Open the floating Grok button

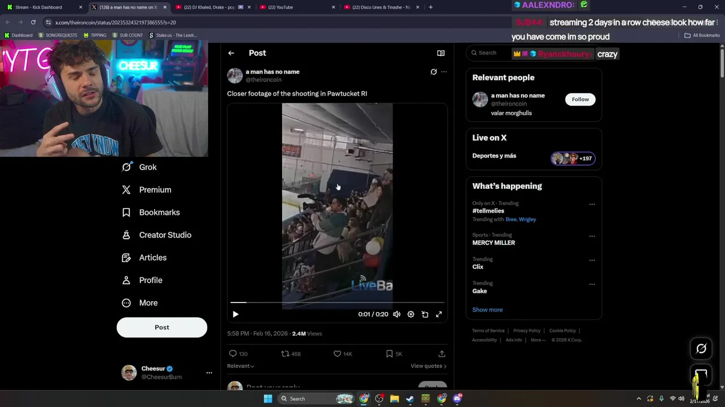pos(701,349)
